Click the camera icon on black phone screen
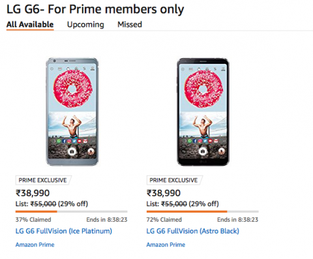 click(x=203, y=151)
